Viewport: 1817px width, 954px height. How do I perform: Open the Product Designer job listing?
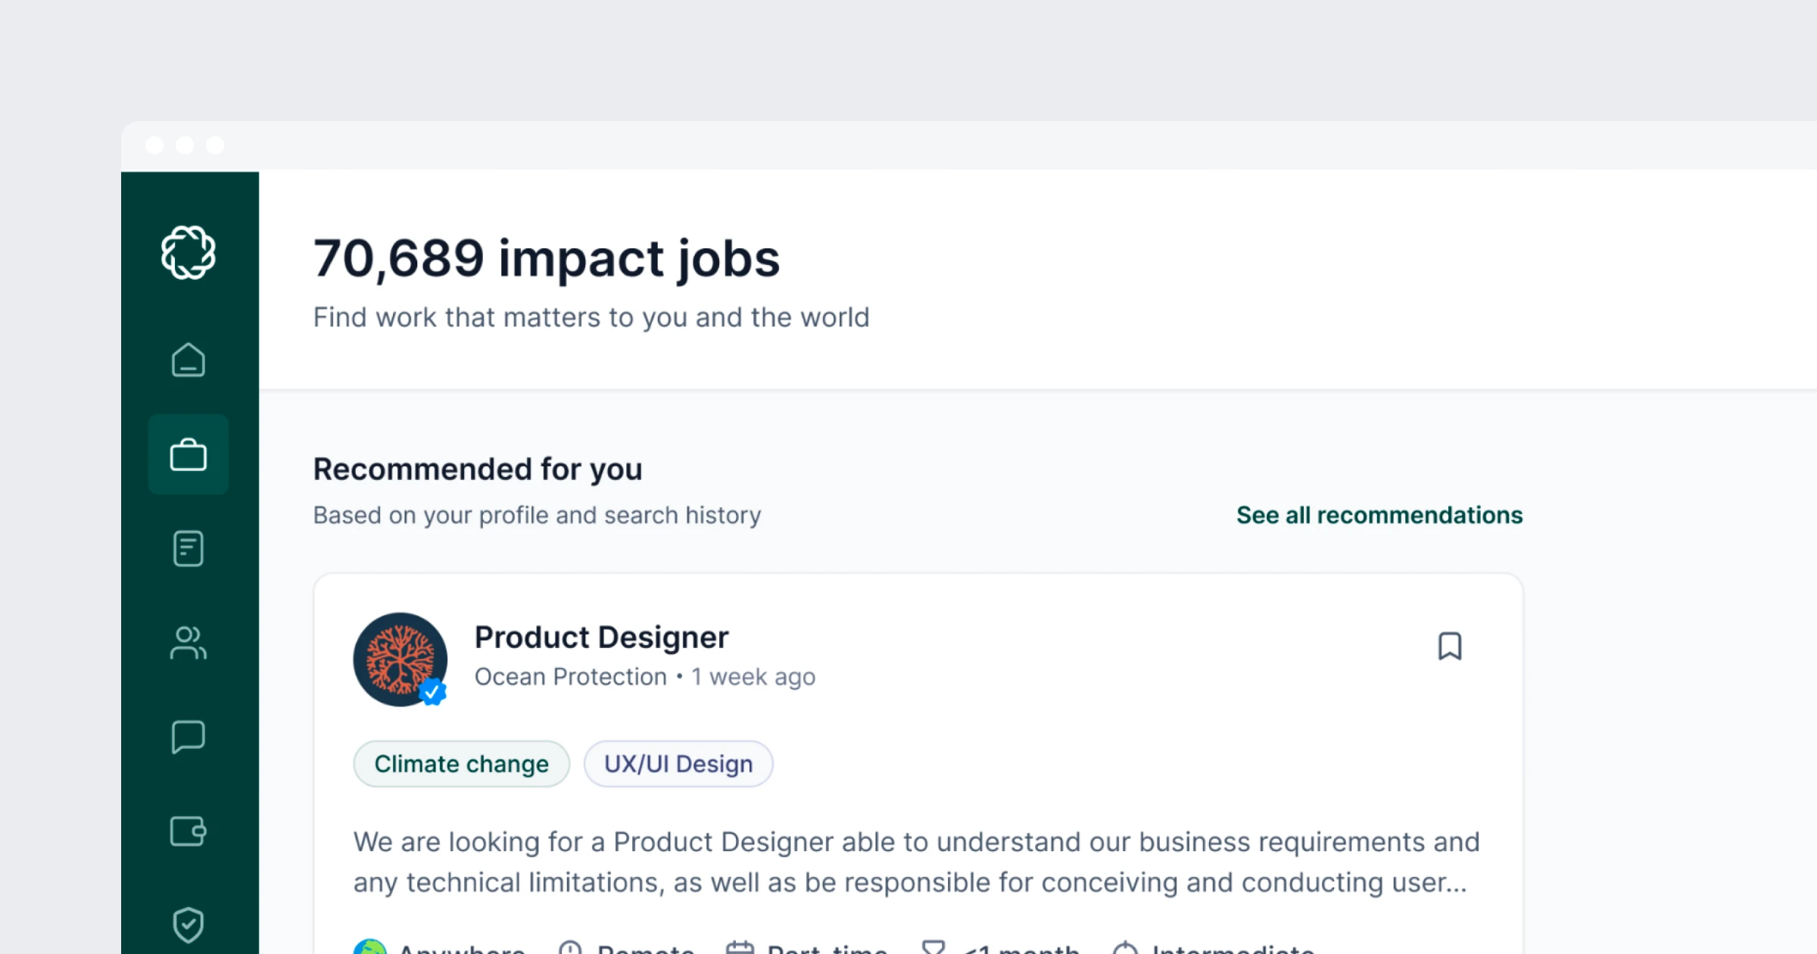[x=601, y=637]
